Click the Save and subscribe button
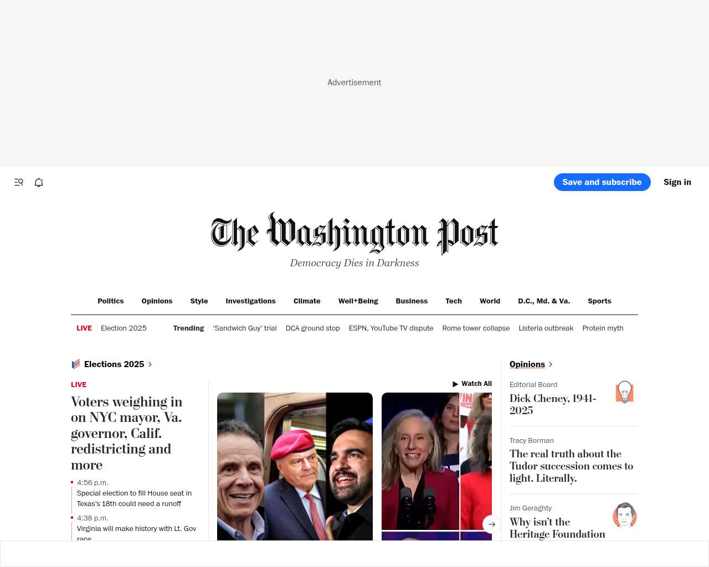This screenshot has height=567, width=709. 602,182
